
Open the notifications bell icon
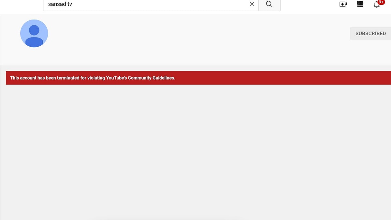pos(377,4)
